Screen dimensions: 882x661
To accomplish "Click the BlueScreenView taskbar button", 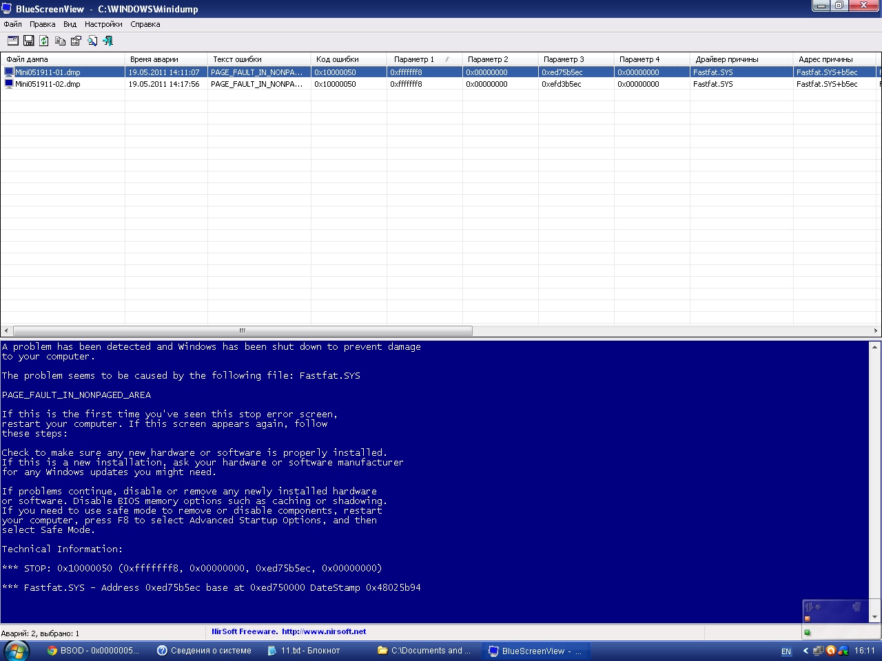I will click(x=536, y=651).
